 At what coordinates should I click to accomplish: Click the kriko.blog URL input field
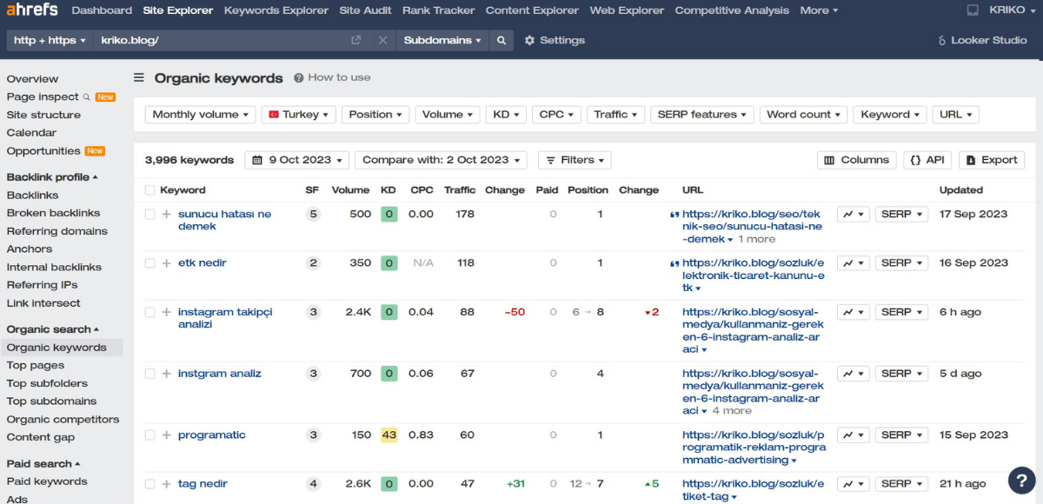coord(222,41)
